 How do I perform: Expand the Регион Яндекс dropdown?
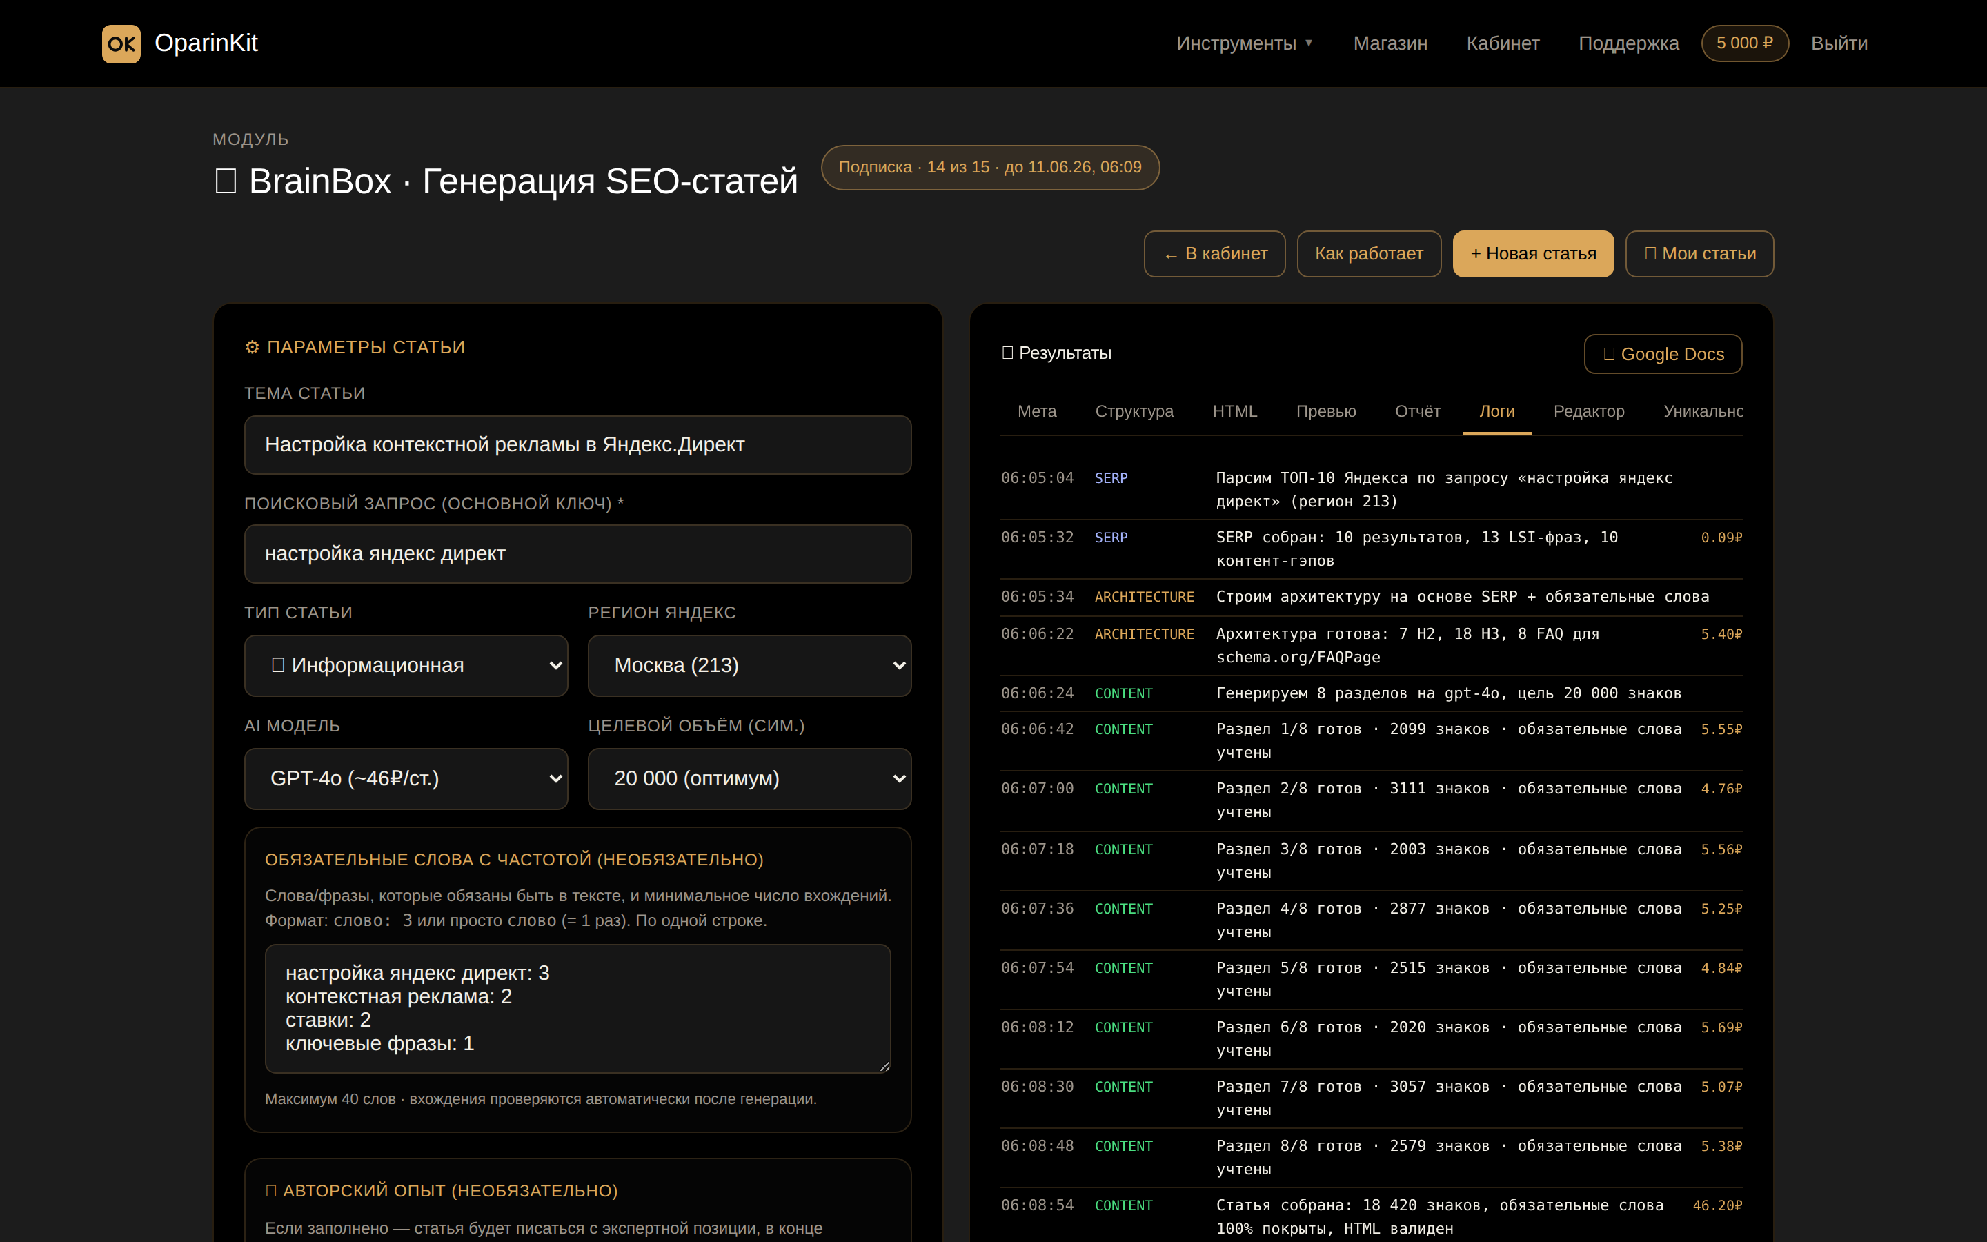click(750, 665)
